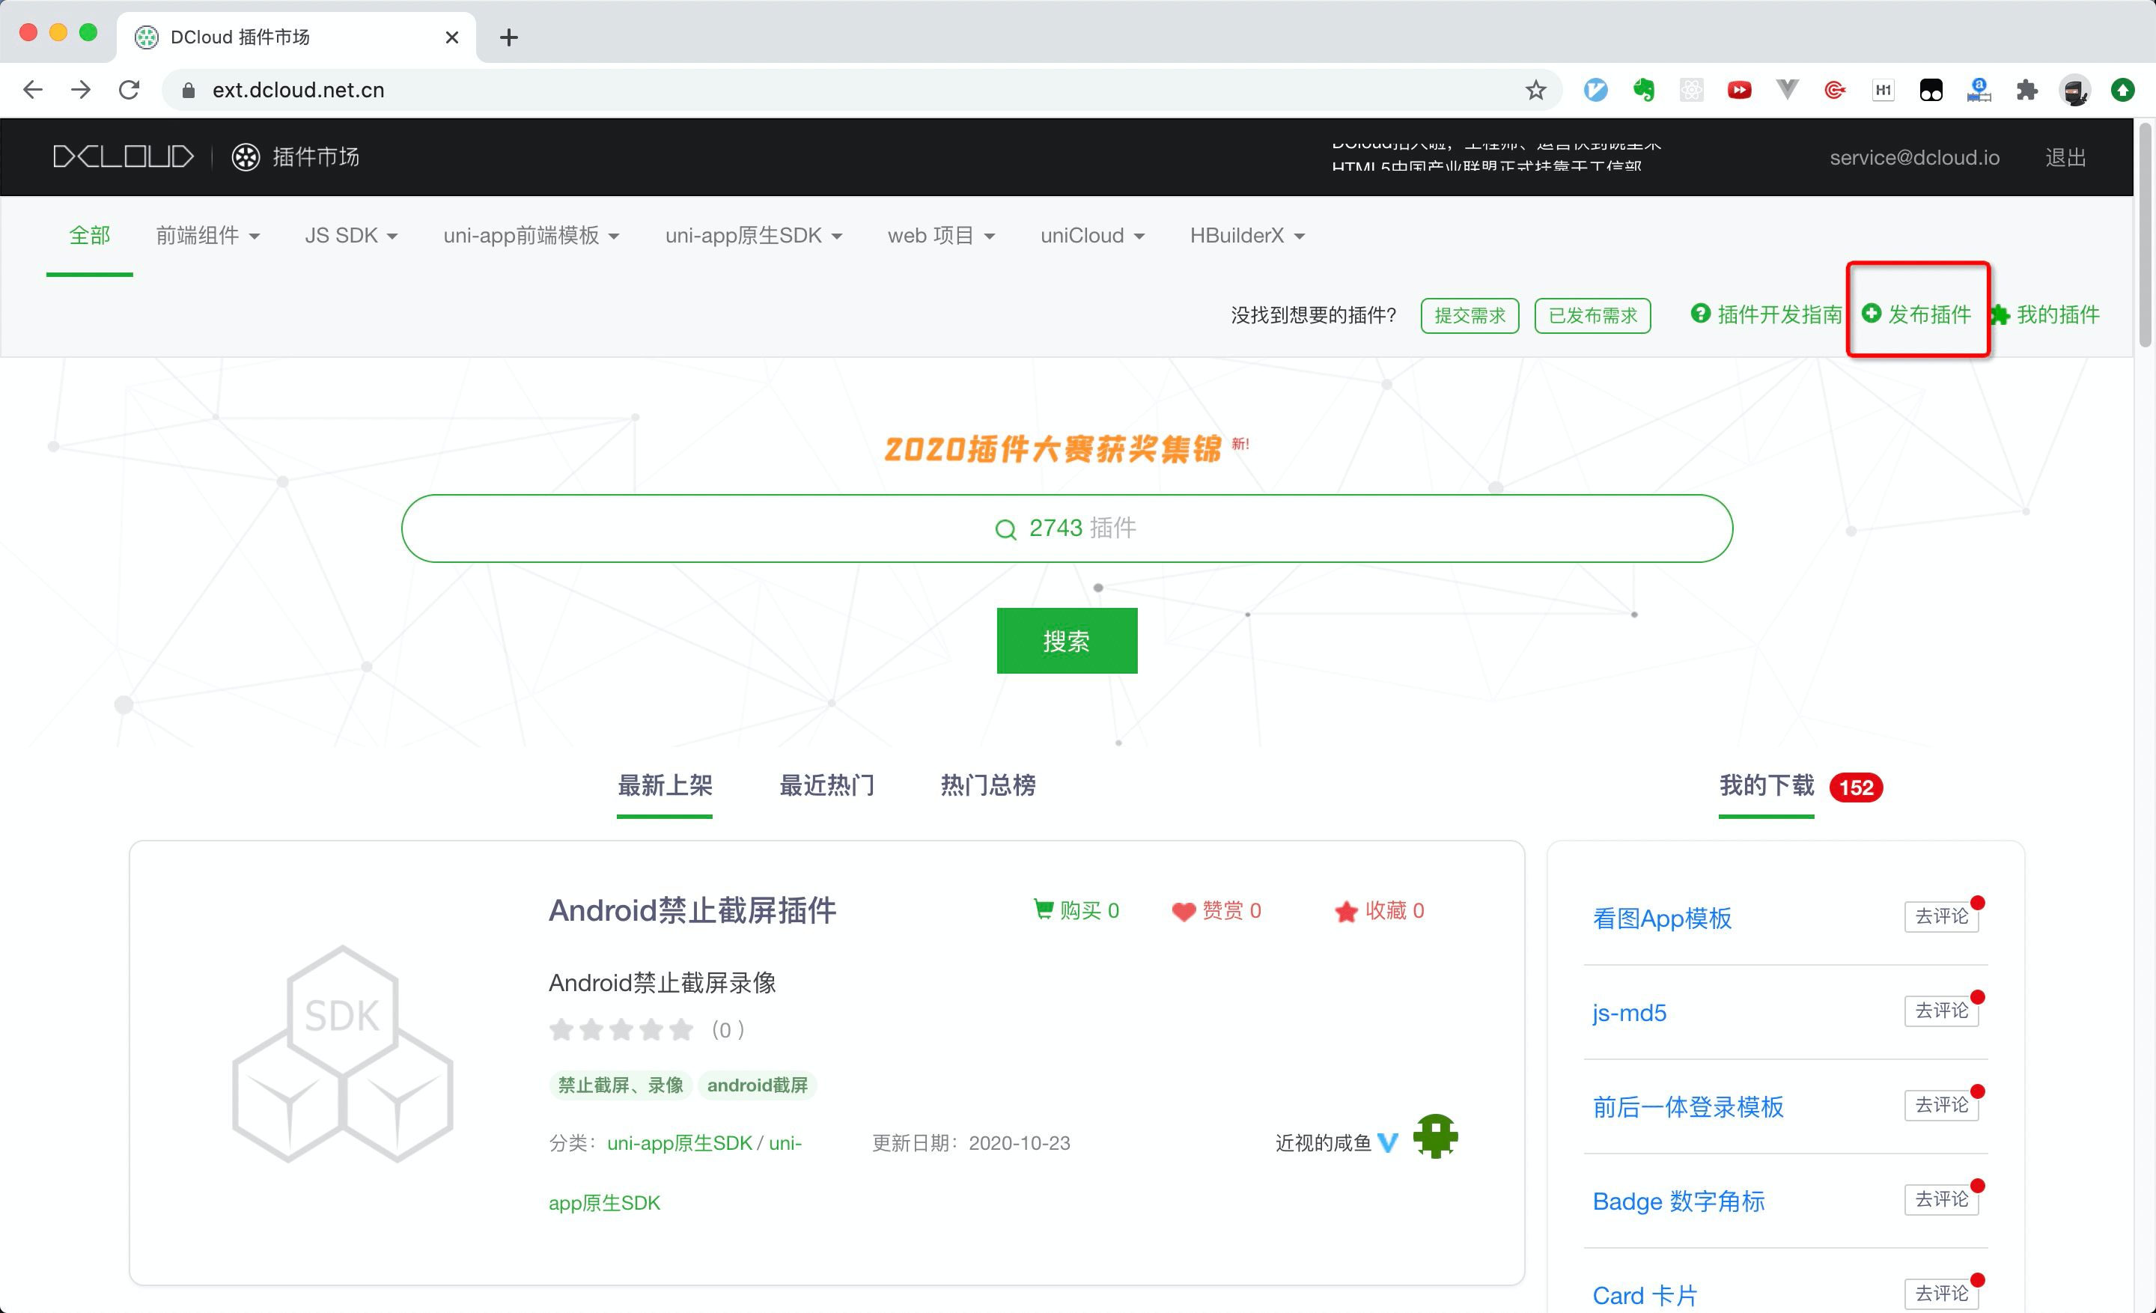Viewport: 2156px width, 1313px height.
Task: Click the red swirl extension icon
Action: click(x=1836, y=90)
